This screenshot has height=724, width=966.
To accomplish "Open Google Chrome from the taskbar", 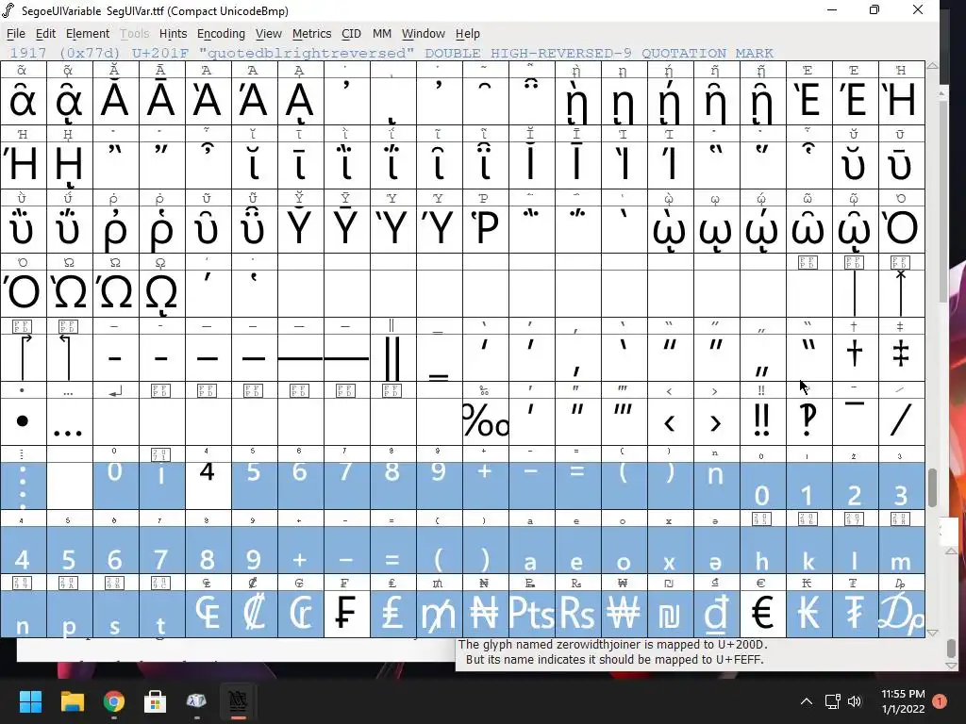I will [114, 701].
